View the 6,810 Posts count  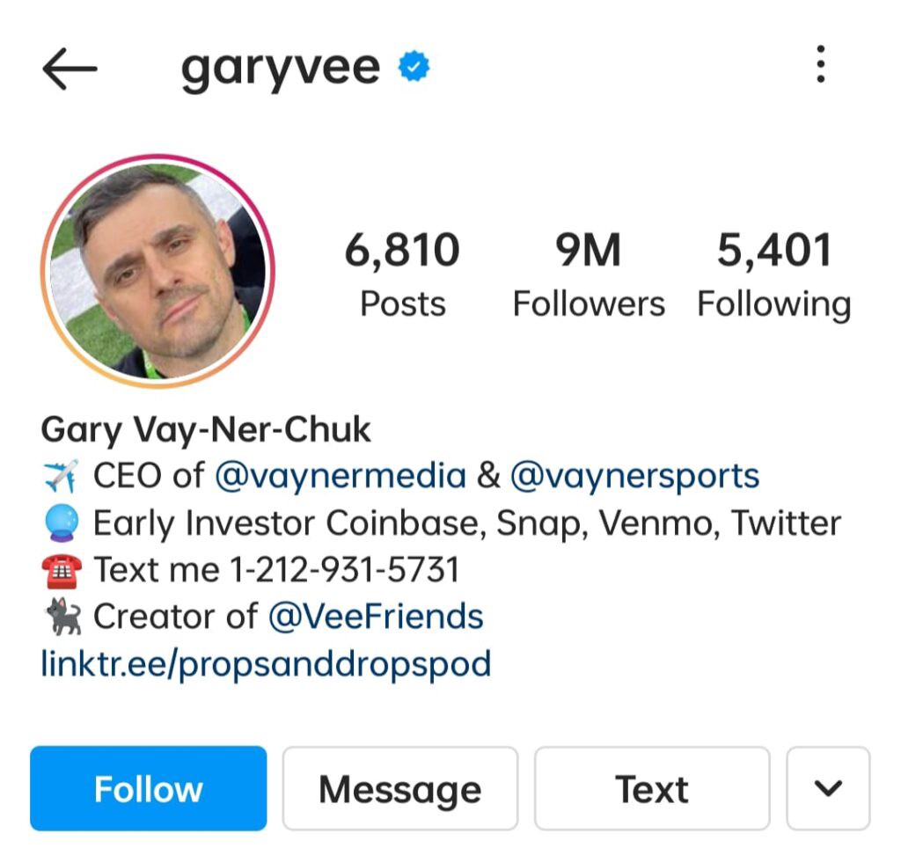pyautogui.click(x=402, y=274)
